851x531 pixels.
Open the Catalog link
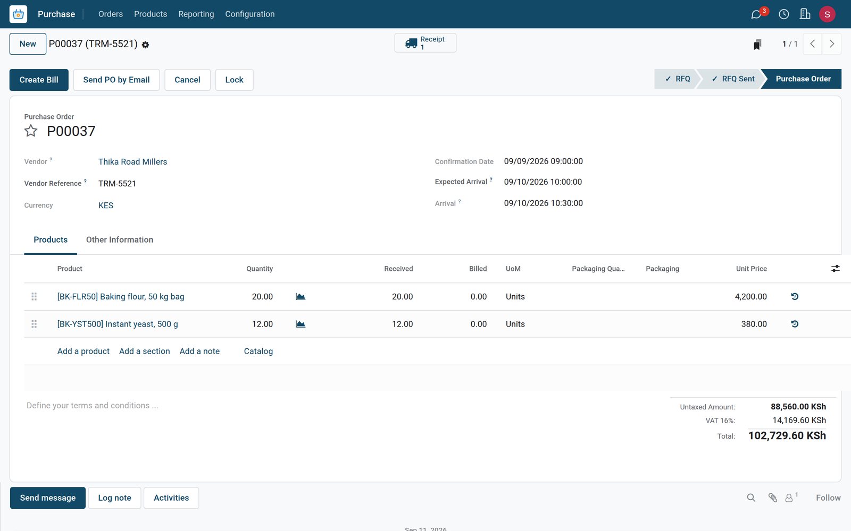click(x=258, y=352)
